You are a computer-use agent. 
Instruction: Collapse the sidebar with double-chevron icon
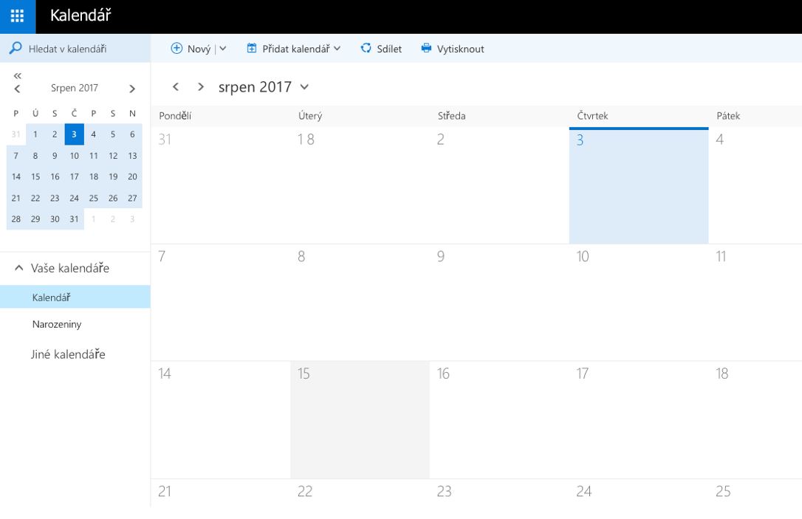(x=18, y=75)
